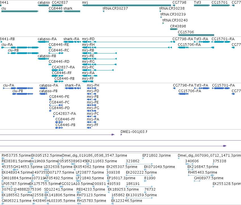Click the shark gene label

(68, 8)
